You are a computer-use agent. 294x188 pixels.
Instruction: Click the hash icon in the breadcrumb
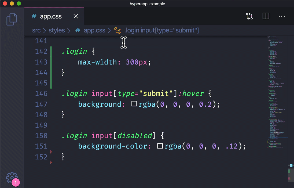78,30
